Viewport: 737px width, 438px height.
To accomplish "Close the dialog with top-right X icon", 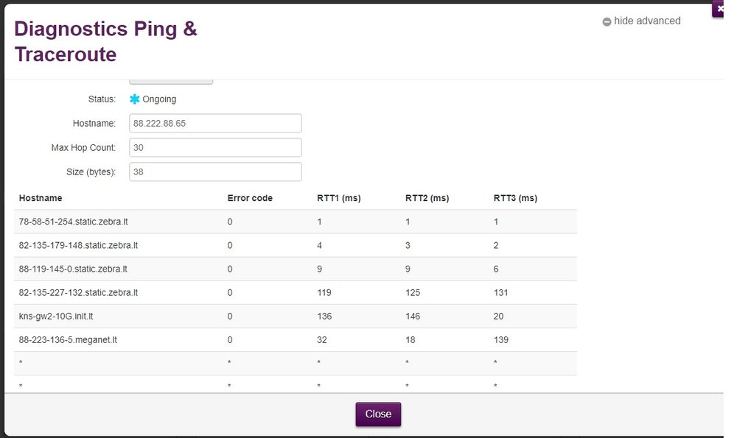I will click(x=719, y=9).
